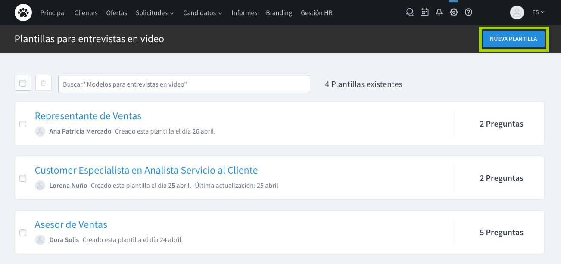Screen dimensions: 561x264
Task: Select the Asesor de Ventas checkbox
Action: pos(23,233)
